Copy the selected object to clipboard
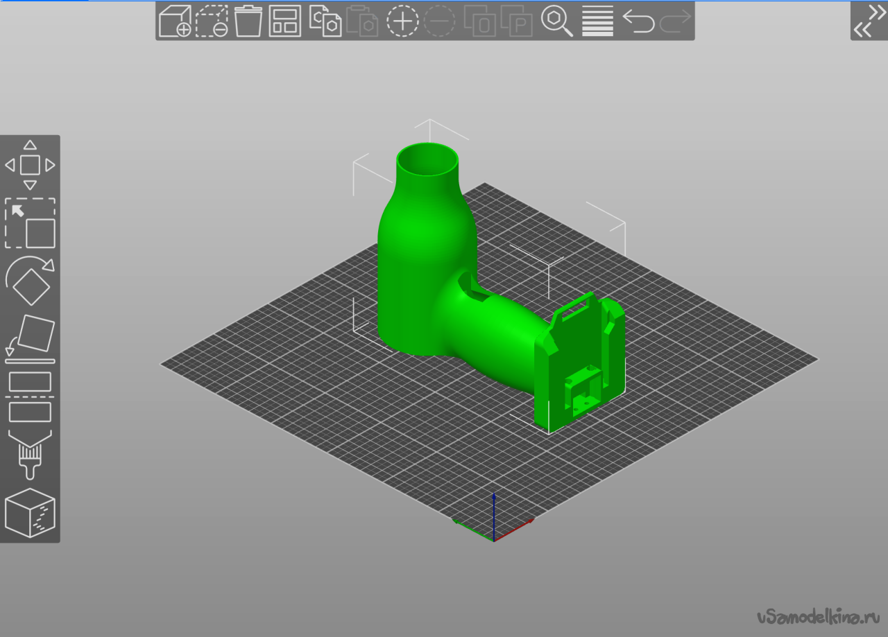 click(325, 21)
